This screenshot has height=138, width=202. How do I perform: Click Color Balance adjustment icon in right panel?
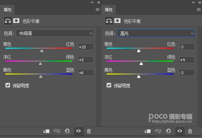109,21
